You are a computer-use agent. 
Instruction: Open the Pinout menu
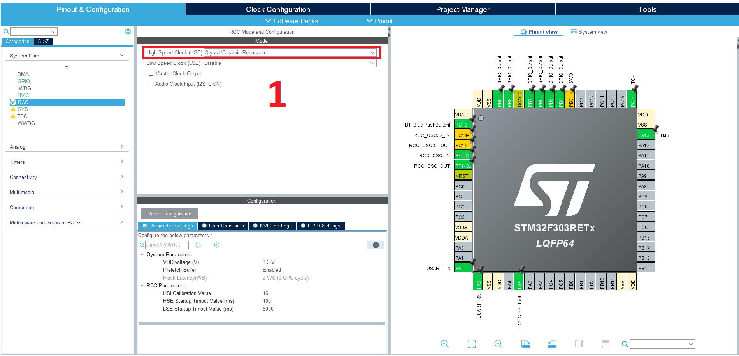coord(380,21)
